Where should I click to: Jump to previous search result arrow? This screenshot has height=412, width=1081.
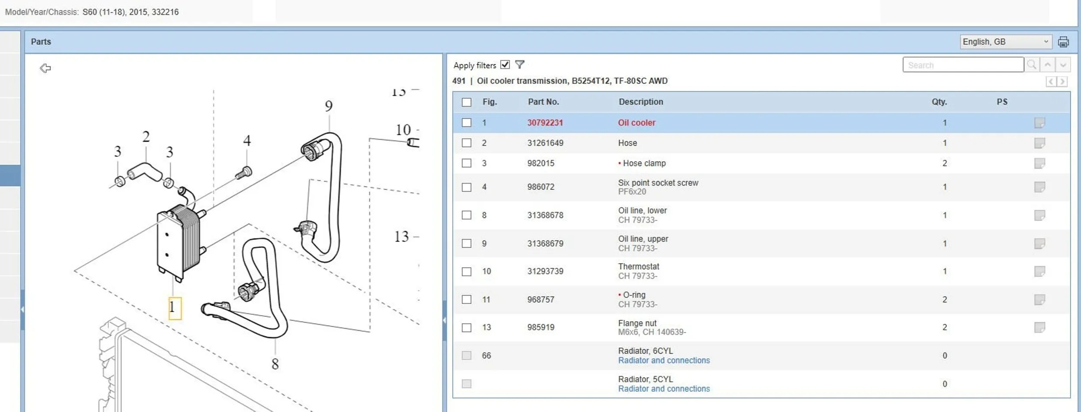1048,65
